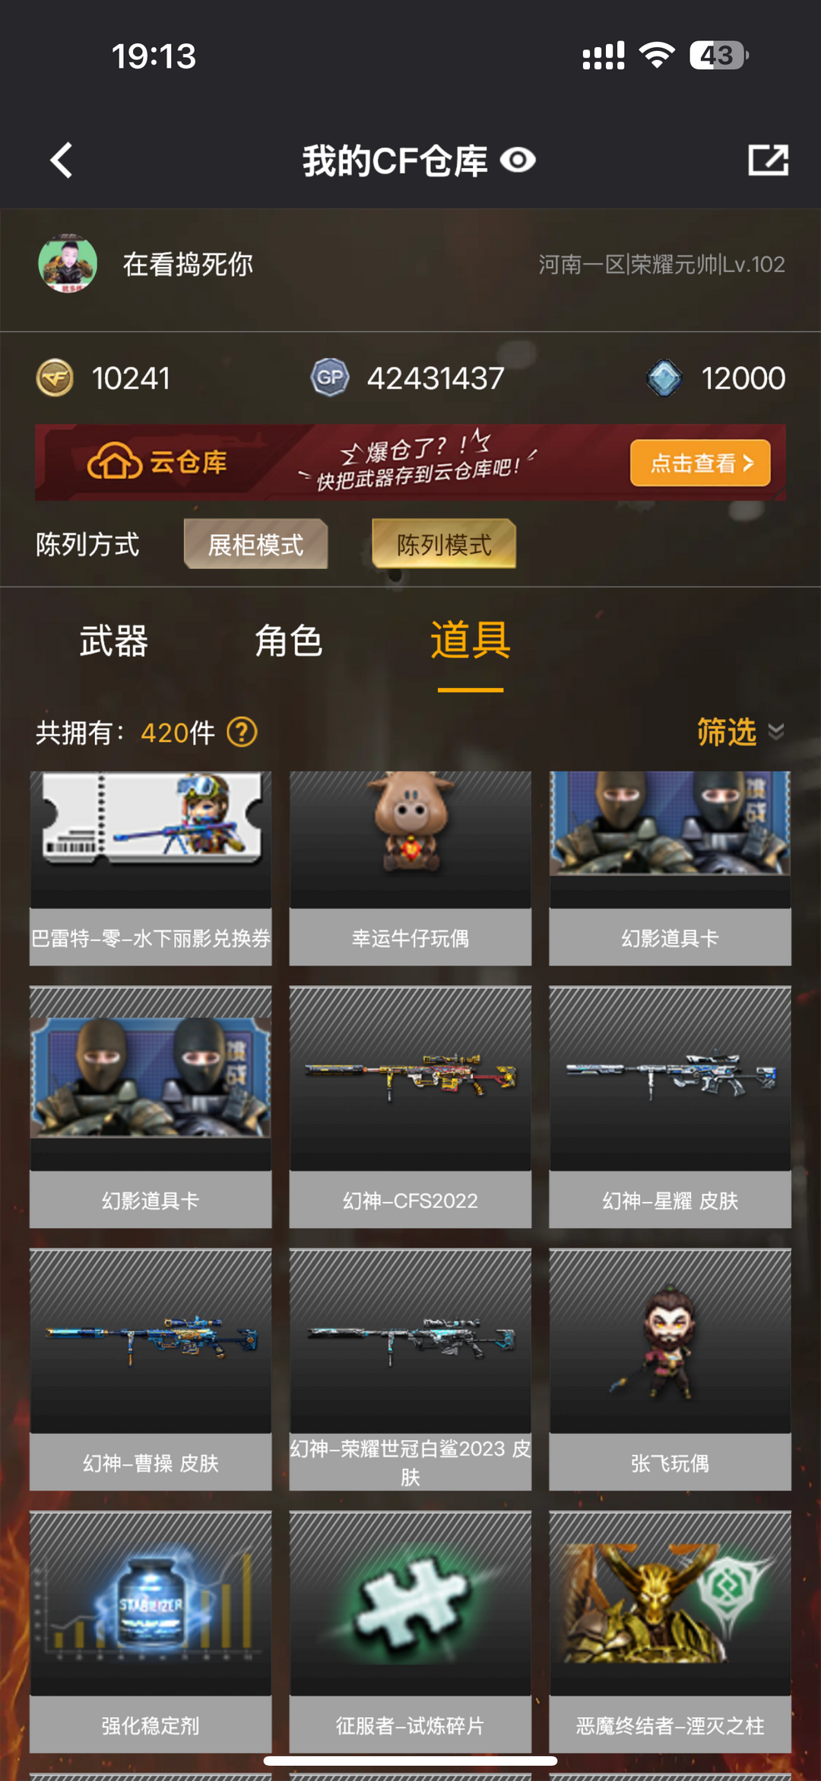The width and height of the screenshot is (821, 1781).
Task: Expand the 筛选 filter dropdown
Action: (x=740, y=732)
